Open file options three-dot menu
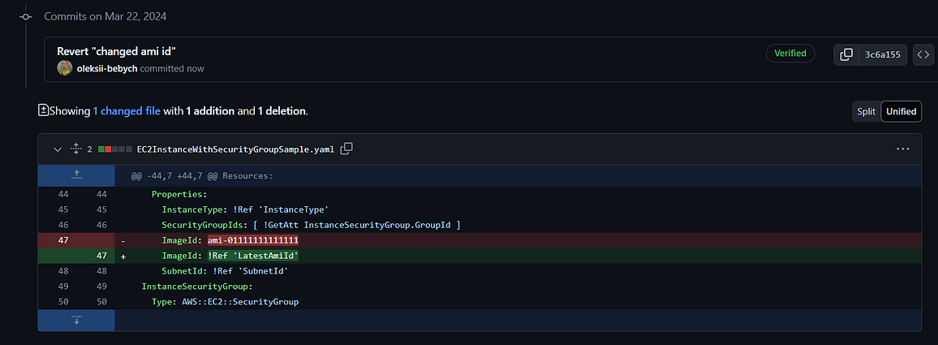The height and width of the screenshot is (345, 938). 903,149
